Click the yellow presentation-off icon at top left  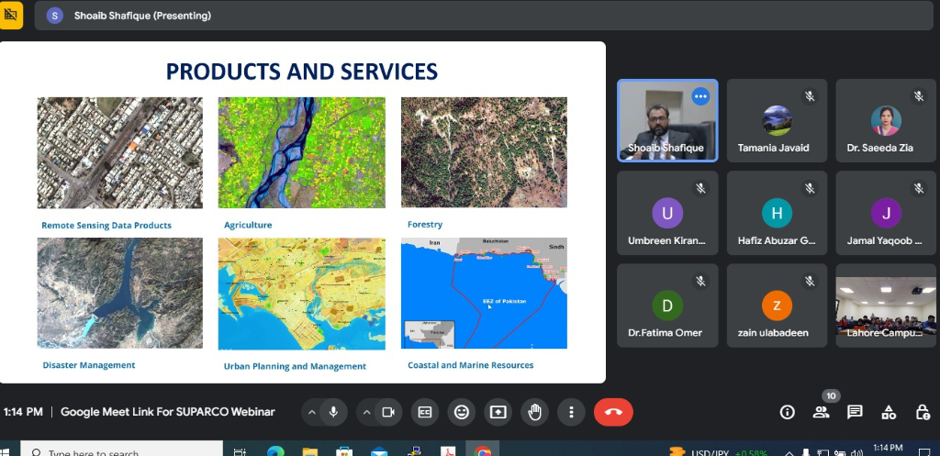[x=11, y=15]
